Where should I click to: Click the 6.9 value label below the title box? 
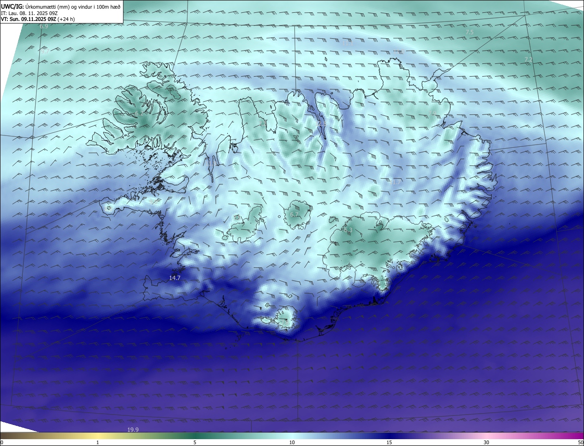tap(44, 26)
